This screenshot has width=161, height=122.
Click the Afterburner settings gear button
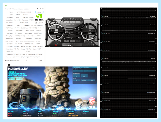pyautogui.click(x=67, y=41)
